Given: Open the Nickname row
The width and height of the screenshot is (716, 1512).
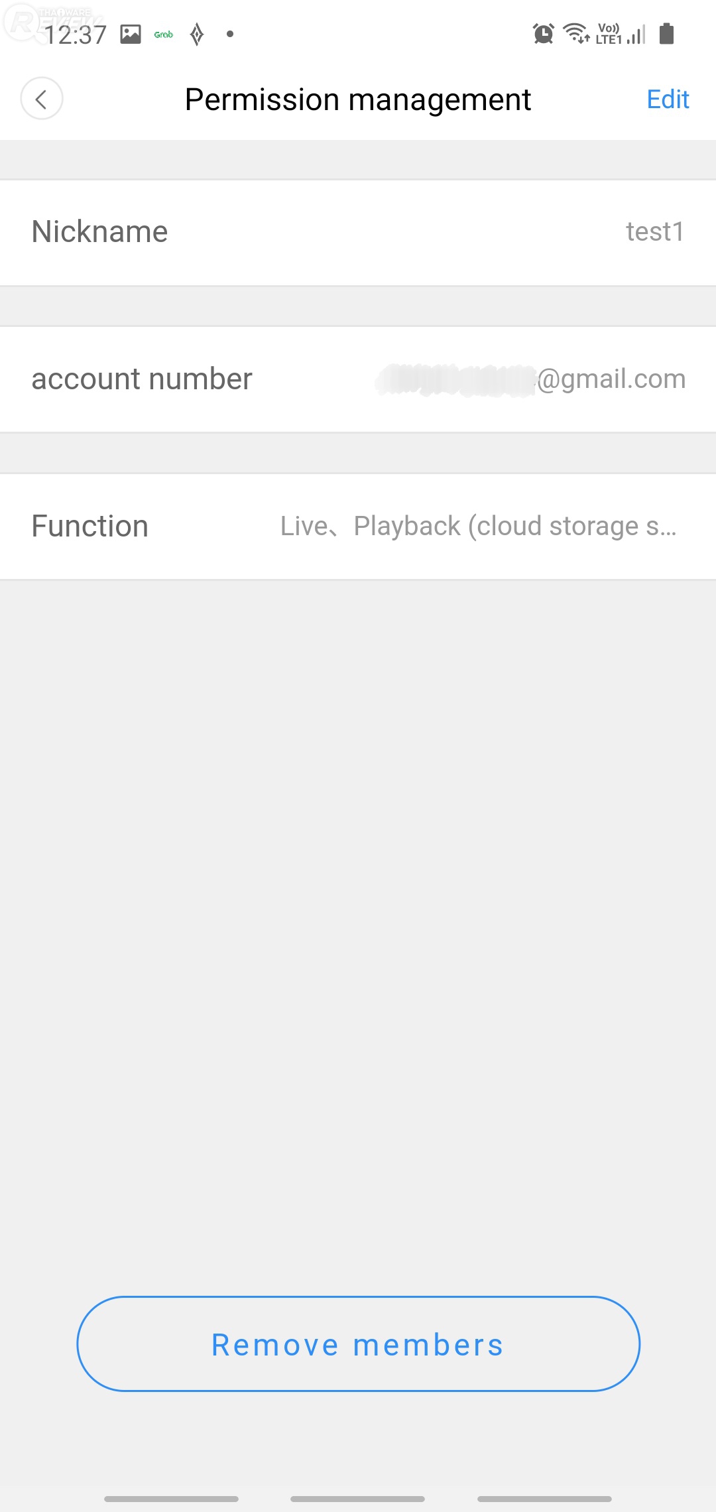Looking at the screenshot, I should click(x=99, y=232).
